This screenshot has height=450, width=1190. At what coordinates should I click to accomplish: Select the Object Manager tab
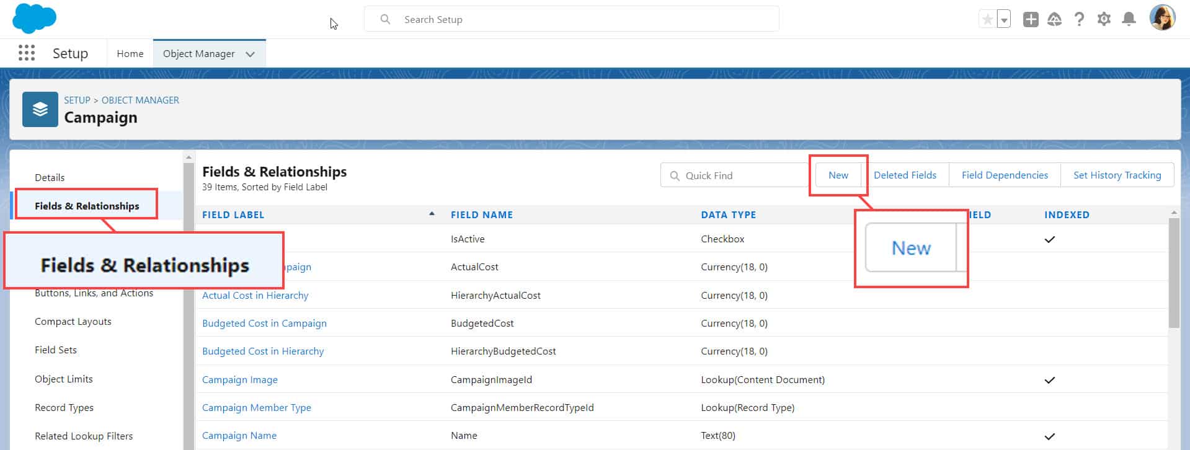tap(198, 54)
